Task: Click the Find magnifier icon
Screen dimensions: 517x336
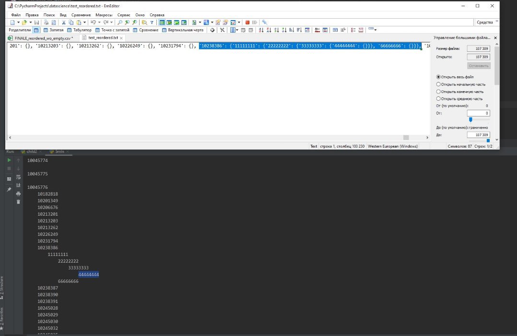Action: coord(120,23)
